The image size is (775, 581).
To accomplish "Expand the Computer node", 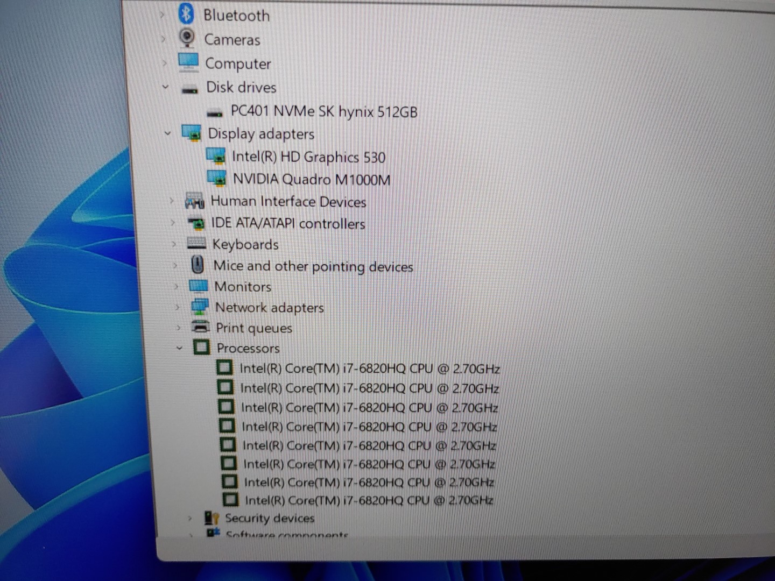I will pyautogui.click(x=165, y=63).
